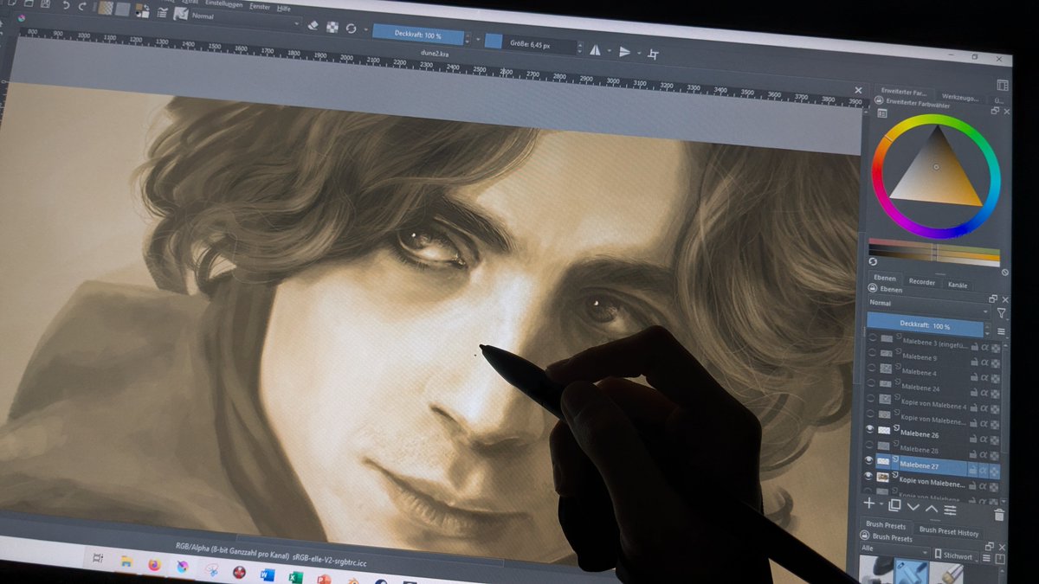Open the Ebenen panel hamburger options menu
The image size is (1039, 584).
click(1001, 331)
